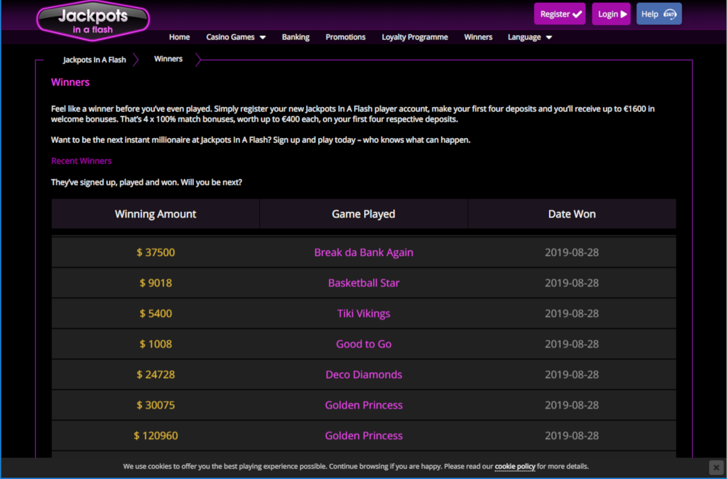The height and width of the screenshot is (479, 727).
Task: Open the Deco Diamonds game link
Action: [x=363, y=375]
